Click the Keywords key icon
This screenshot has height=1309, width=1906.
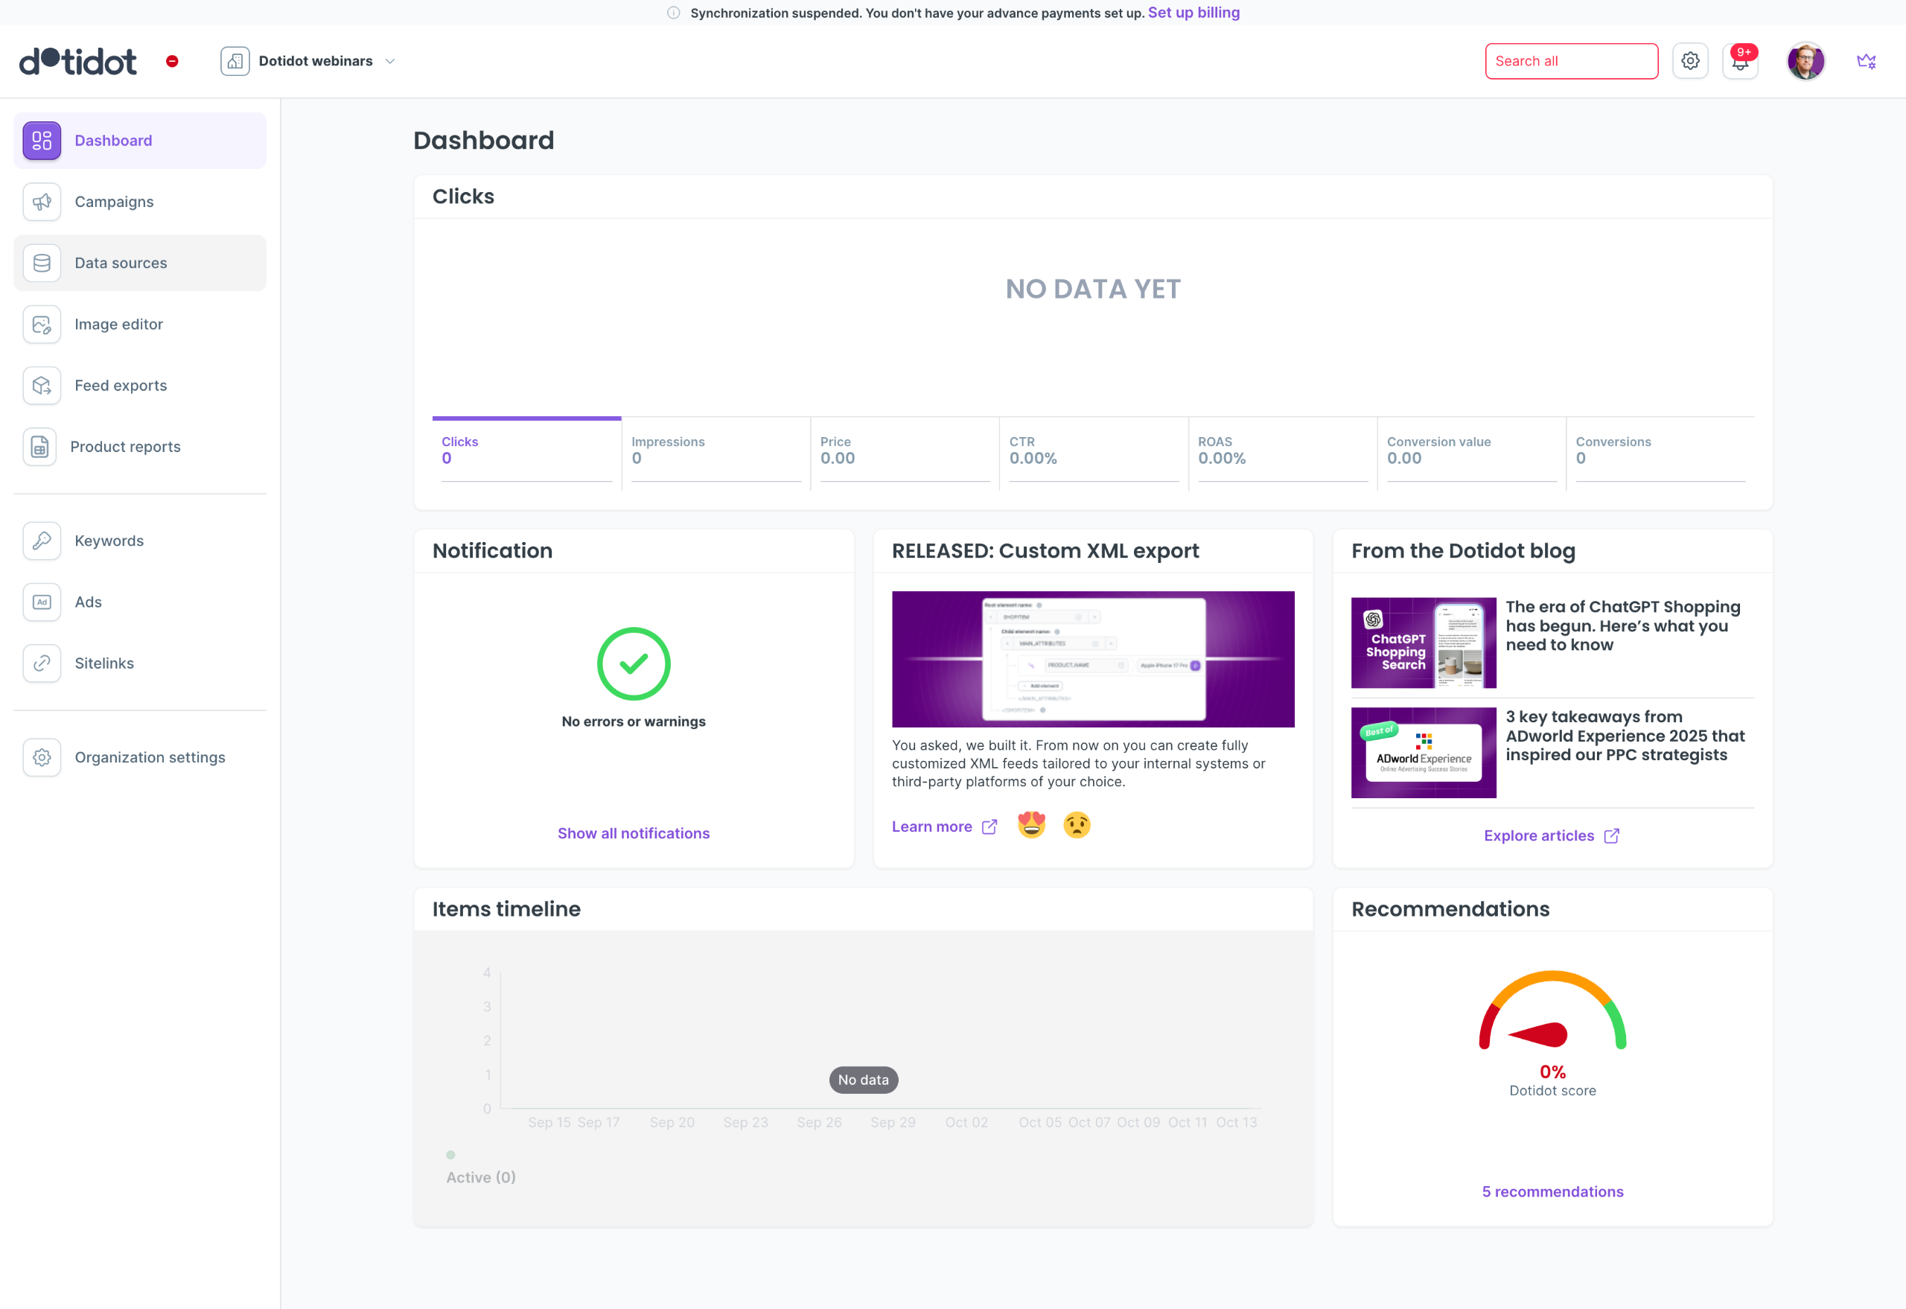point(42,541)
